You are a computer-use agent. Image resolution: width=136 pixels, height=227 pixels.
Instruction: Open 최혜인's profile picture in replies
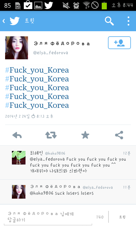[x=19, y=158]
